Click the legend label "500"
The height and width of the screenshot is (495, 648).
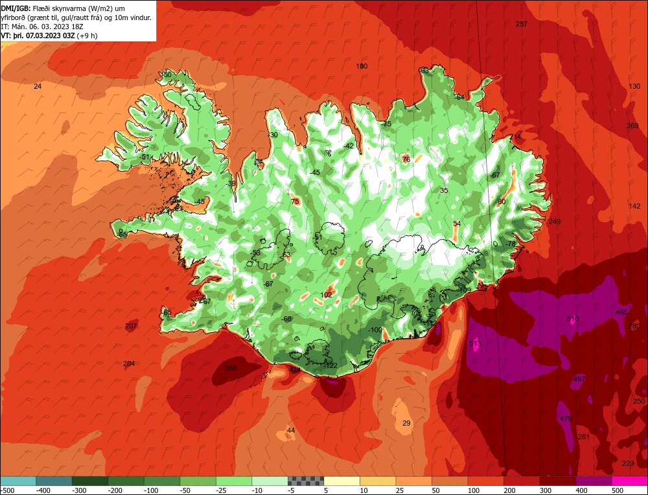618,490
